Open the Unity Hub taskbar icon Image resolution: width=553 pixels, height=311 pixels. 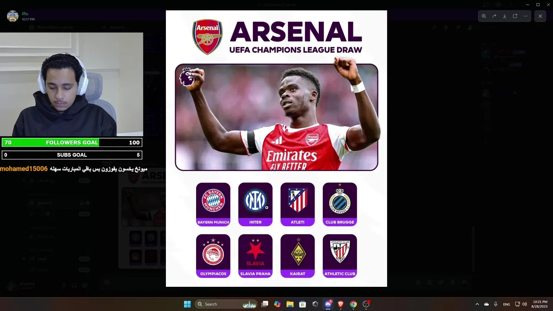(x=315, y=304)
